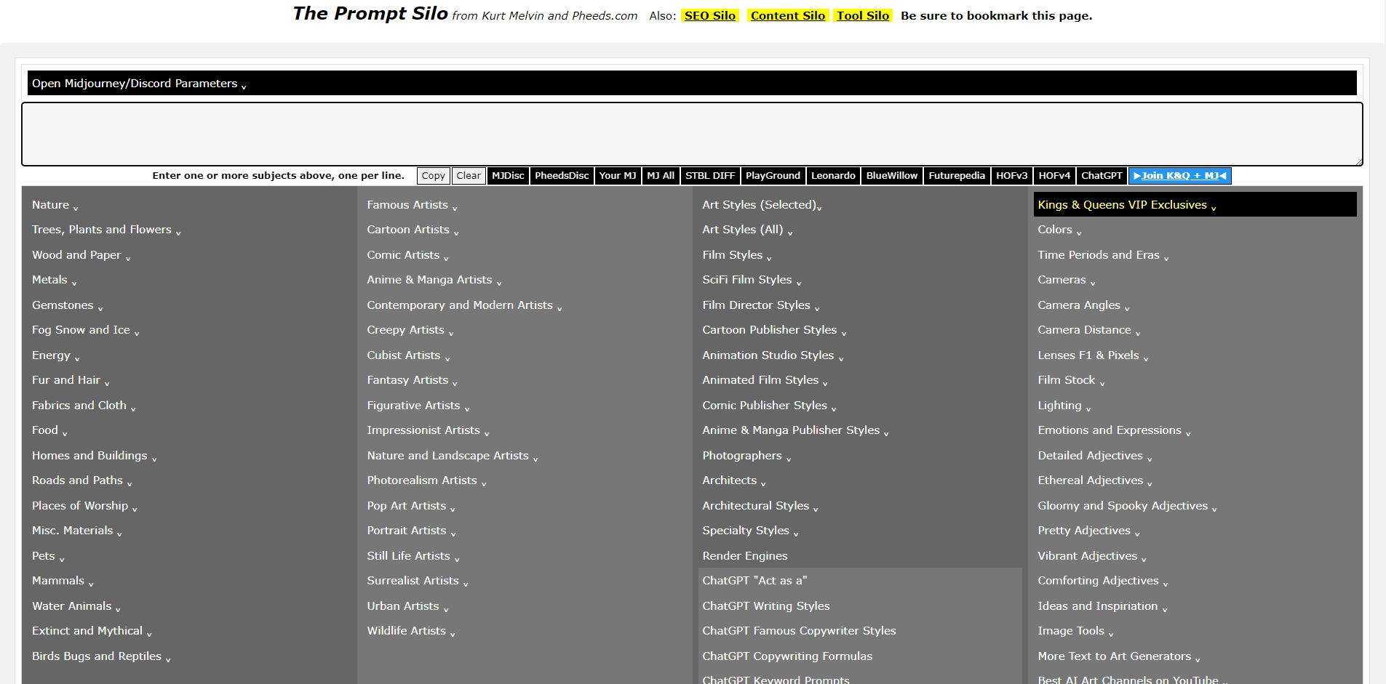Expand Open Midjourney/Discord Parameters bar
Screen dimensions: 1386x684
pos(139,84)
